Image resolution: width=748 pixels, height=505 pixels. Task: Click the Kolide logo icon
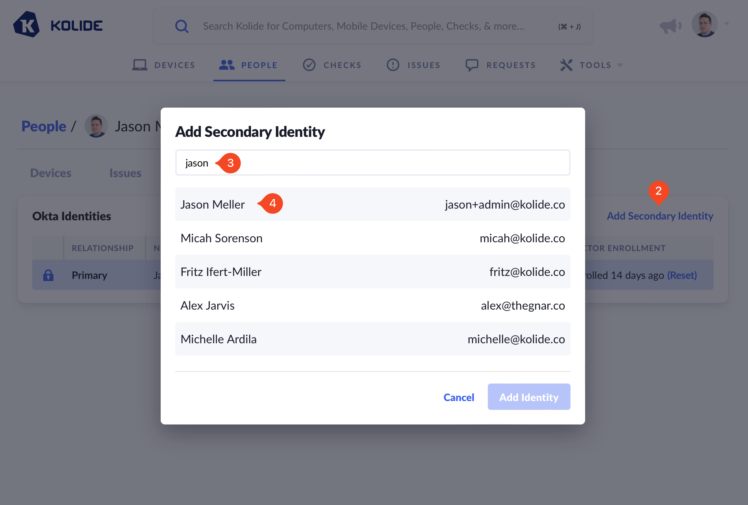pyautogui.click(x=26, y=25)
